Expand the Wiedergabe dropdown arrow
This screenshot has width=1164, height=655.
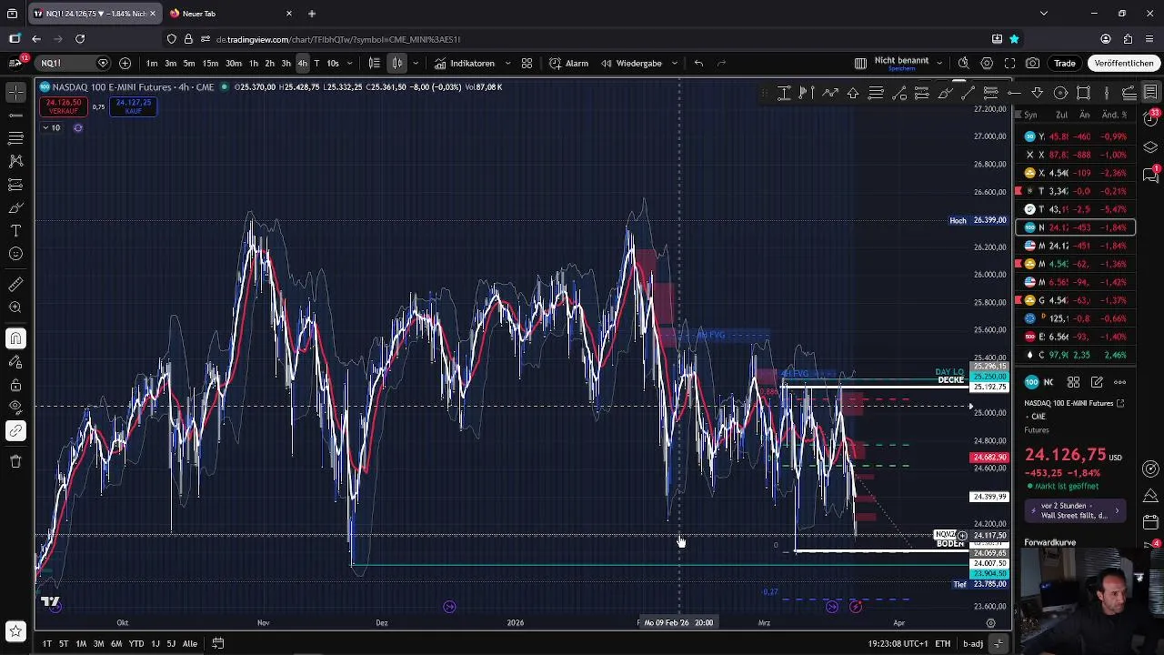click(x=674, y=63)
